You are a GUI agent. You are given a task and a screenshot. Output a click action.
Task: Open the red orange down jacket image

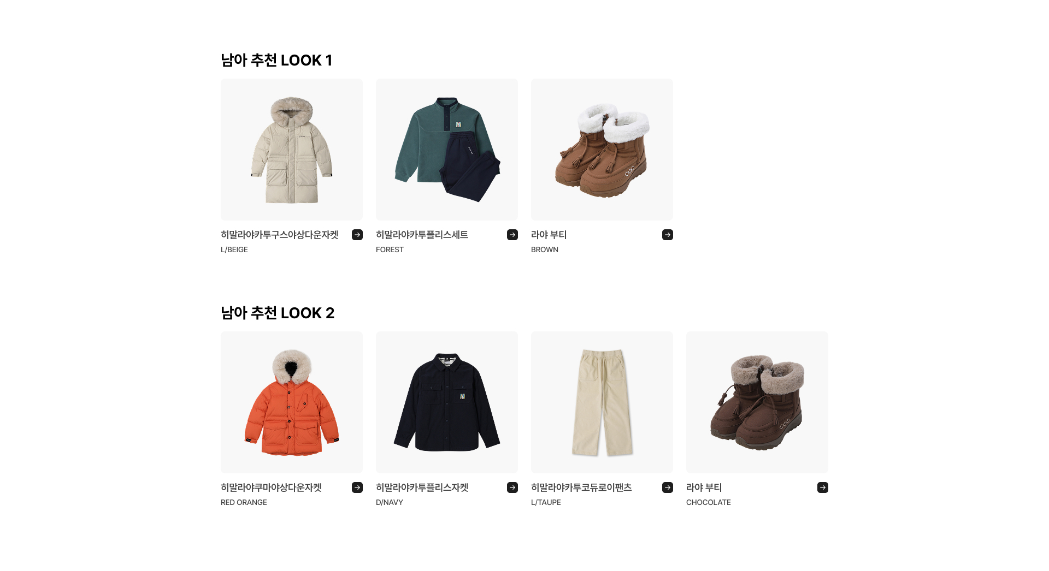(292, 402)
